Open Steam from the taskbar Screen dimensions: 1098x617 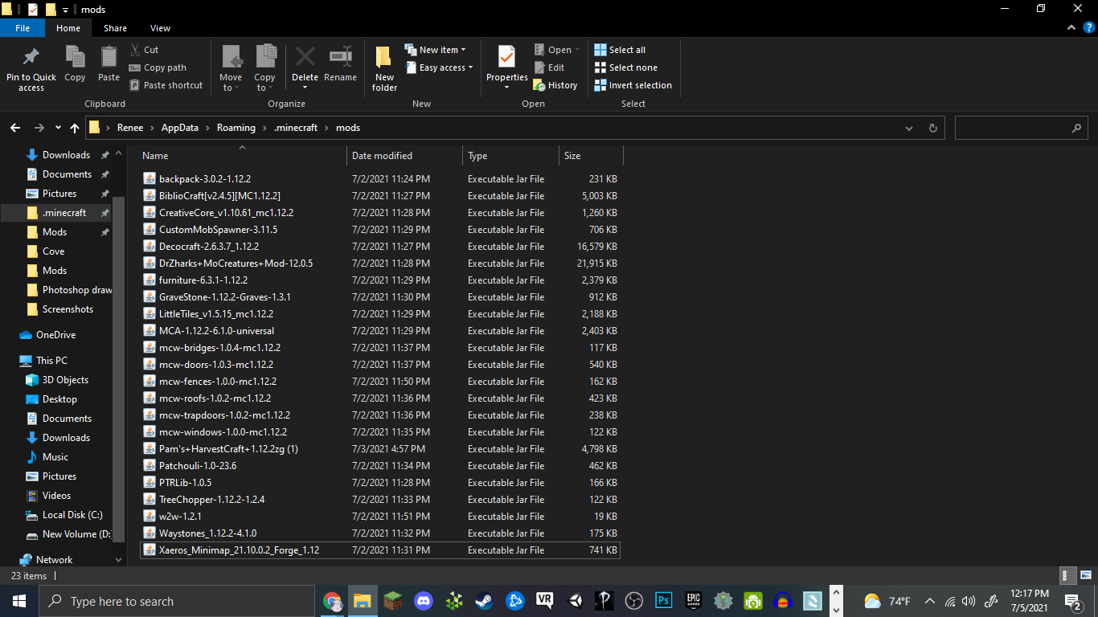click(x=485, y=601)
